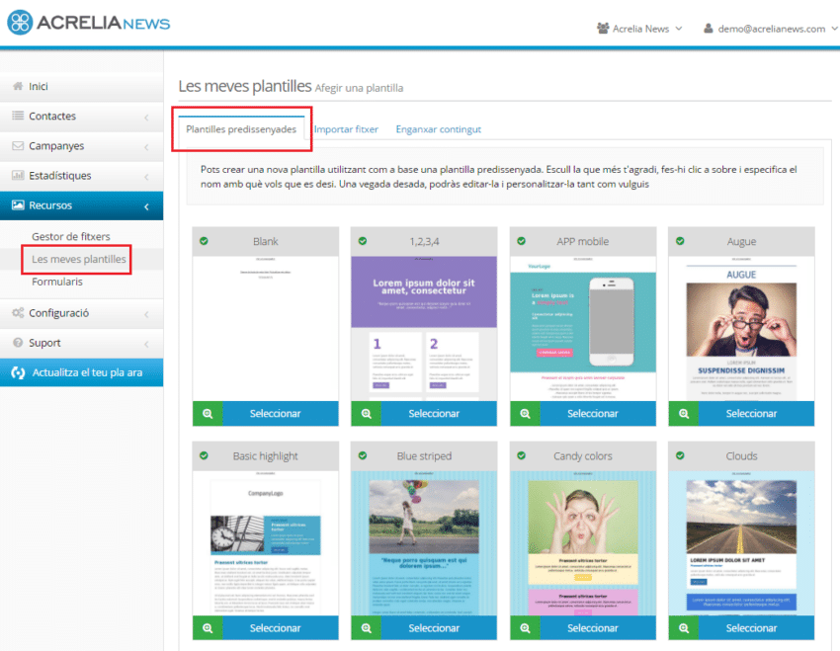Preview the Blank template with magnifier icon
840x651 pixels.
pos(208,413)
